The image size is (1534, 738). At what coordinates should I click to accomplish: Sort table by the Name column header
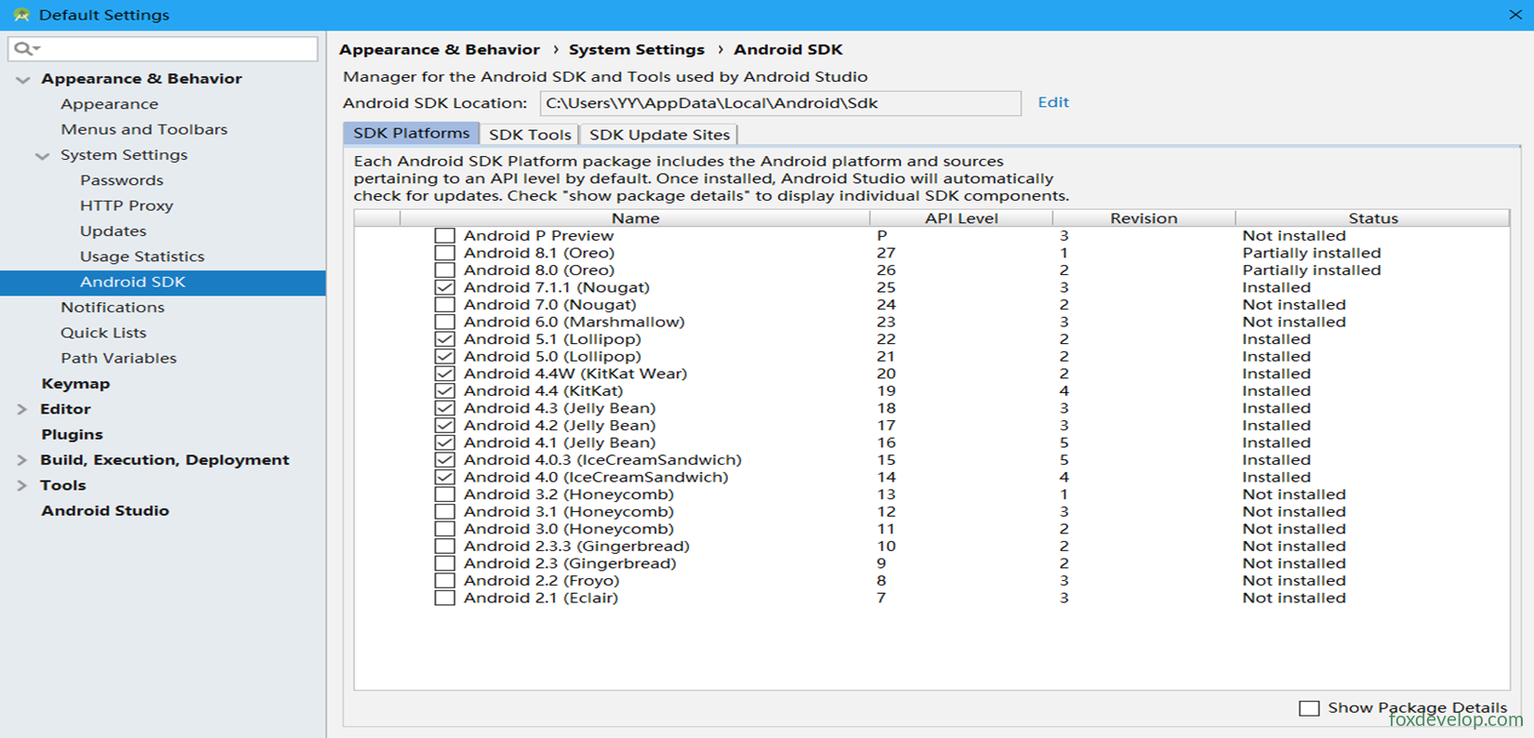point(635,218)
